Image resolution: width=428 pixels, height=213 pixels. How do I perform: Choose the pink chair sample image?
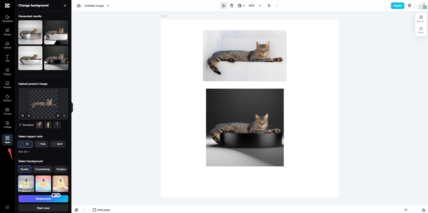[39, 125]
